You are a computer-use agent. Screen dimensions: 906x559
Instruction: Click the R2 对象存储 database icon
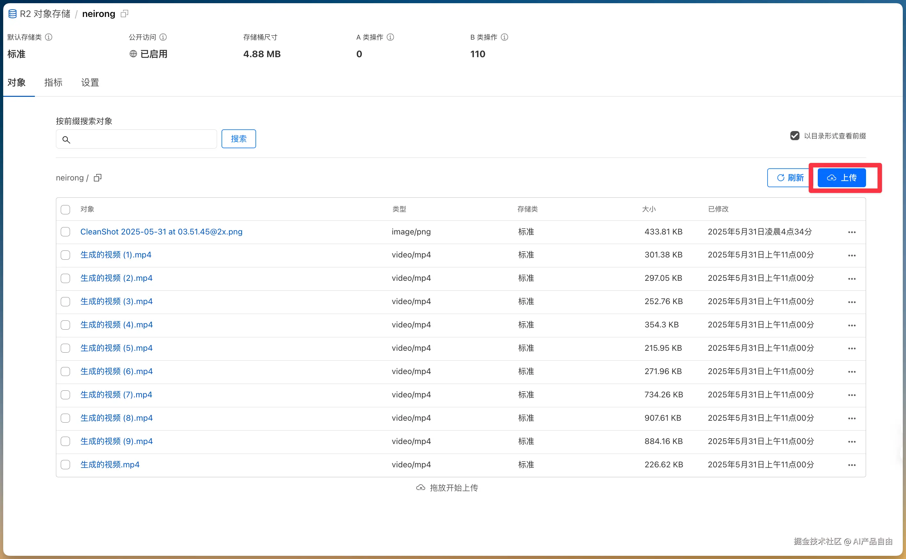pyautogui.click(x=12, y=14)
